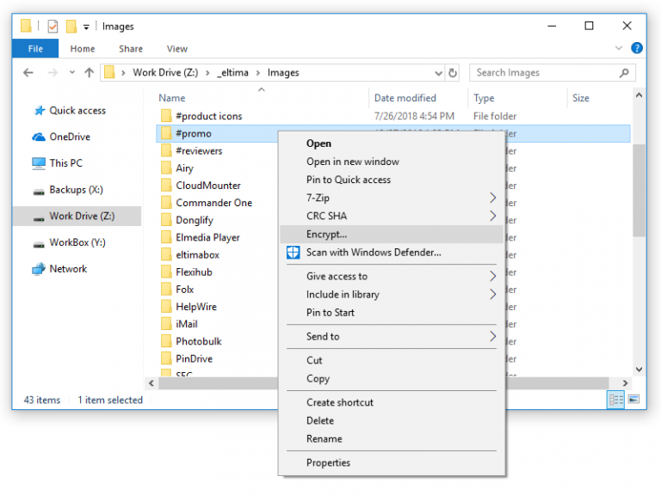
Task: Select the Airy folder
Action: tap(185, 168)
